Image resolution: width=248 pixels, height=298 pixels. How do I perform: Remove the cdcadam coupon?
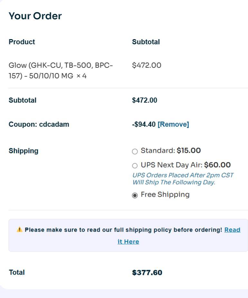(173, 124)
